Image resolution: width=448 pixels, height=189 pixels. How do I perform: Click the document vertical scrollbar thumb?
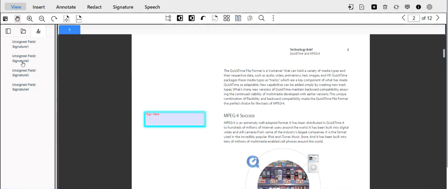[x=444, y=53]
